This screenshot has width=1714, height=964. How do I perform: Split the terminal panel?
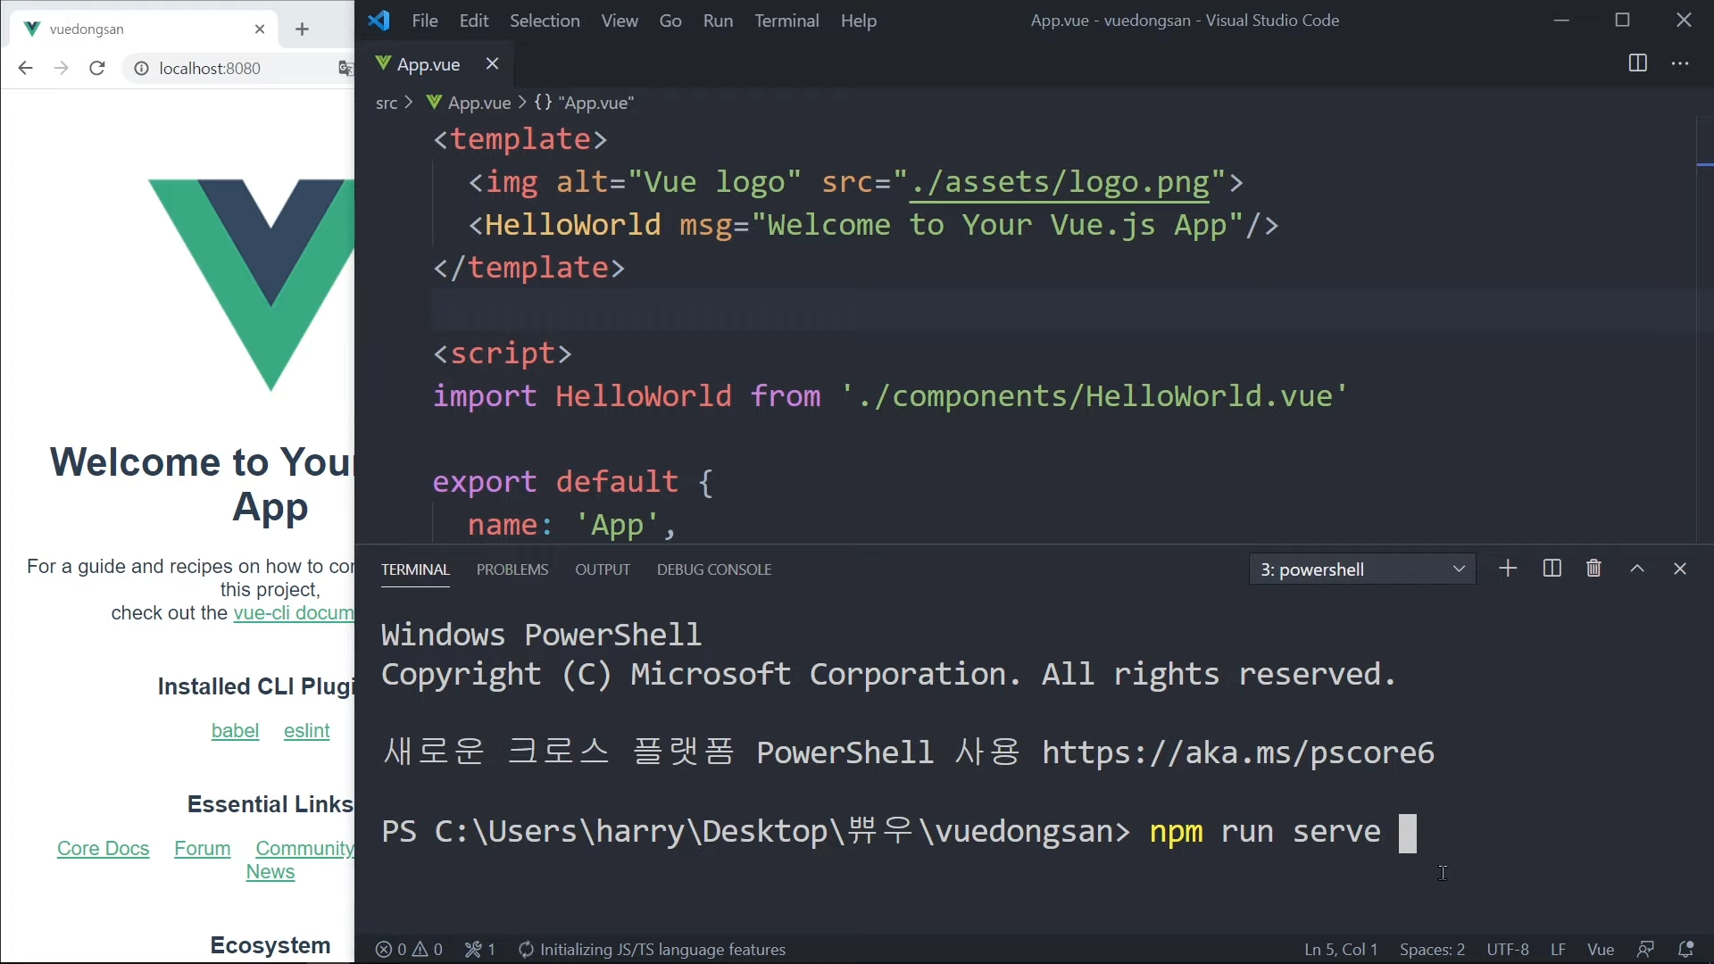pyautogui.click(x=1552, y=569)
